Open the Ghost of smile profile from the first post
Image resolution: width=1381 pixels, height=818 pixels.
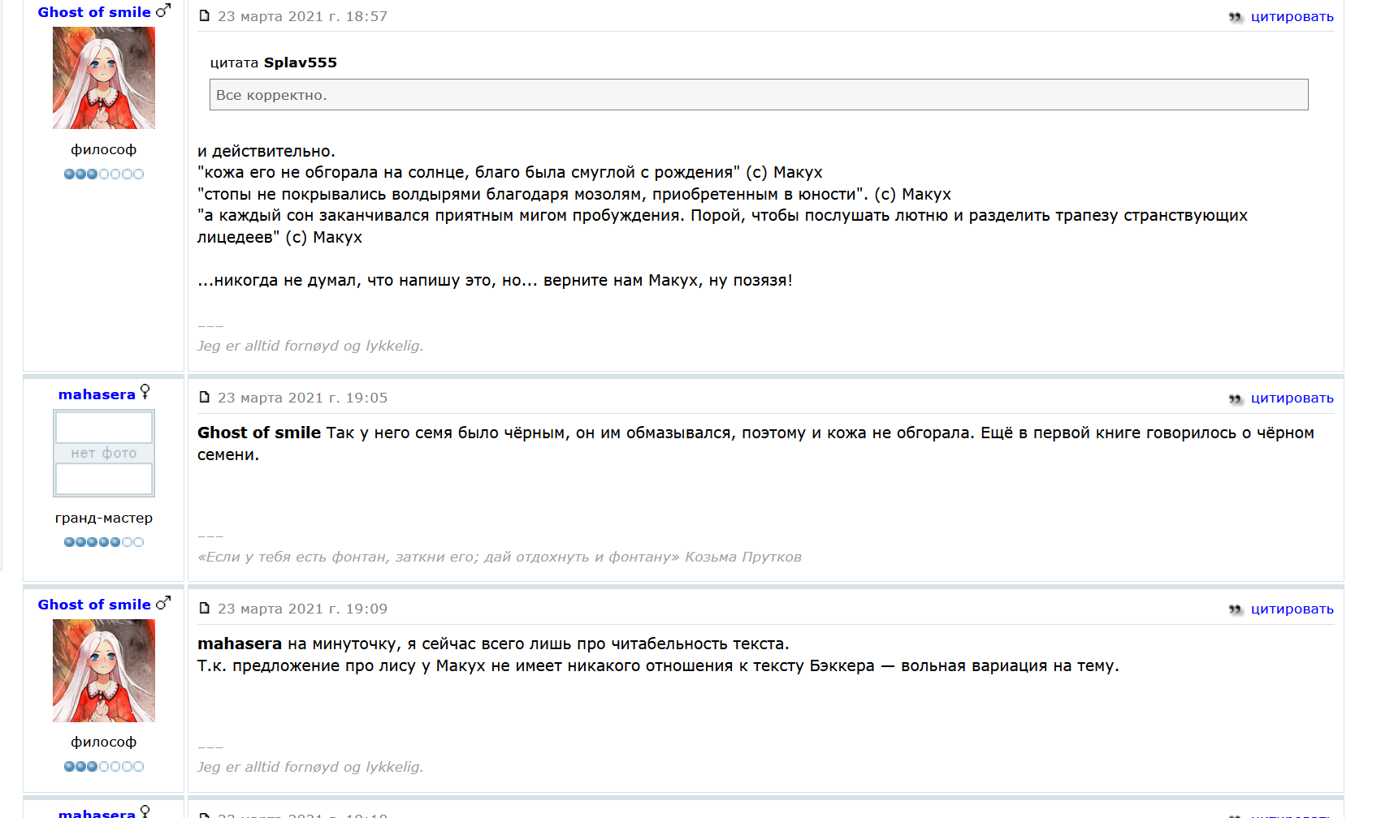[94, 12]
